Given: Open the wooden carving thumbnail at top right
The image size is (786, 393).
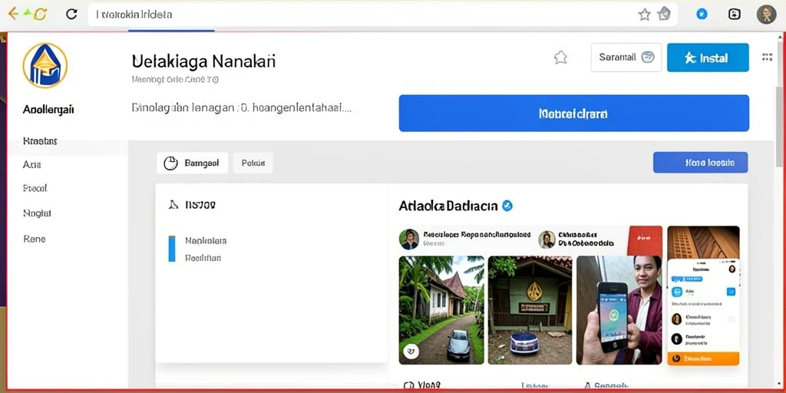Looking at the screenshot, I should click(703, 242).
